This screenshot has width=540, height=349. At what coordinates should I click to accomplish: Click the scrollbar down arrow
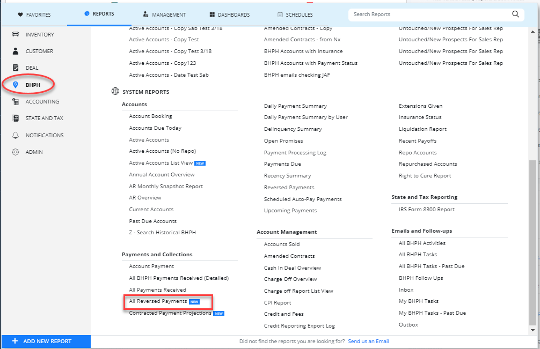pos(533,330)
